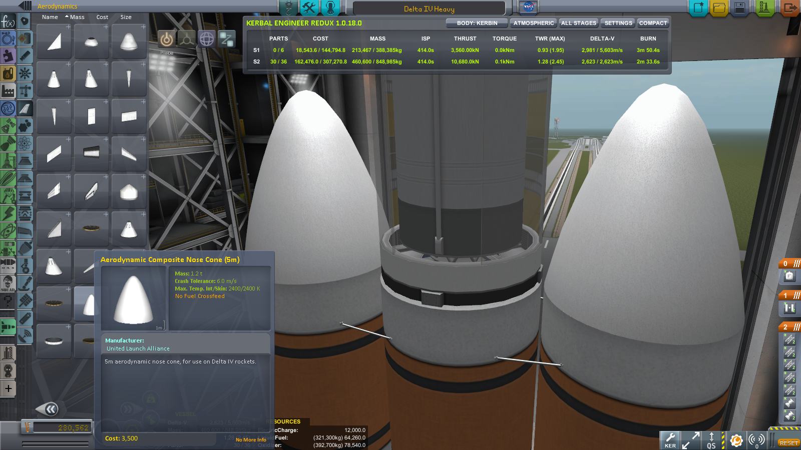Screen dimensions: 801x450
Task: Toggle the QS toolbar button
Action: click(x=711, y=440)
